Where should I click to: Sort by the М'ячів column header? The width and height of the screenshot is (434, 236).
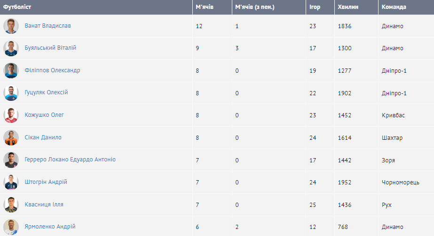coord(205,7)
